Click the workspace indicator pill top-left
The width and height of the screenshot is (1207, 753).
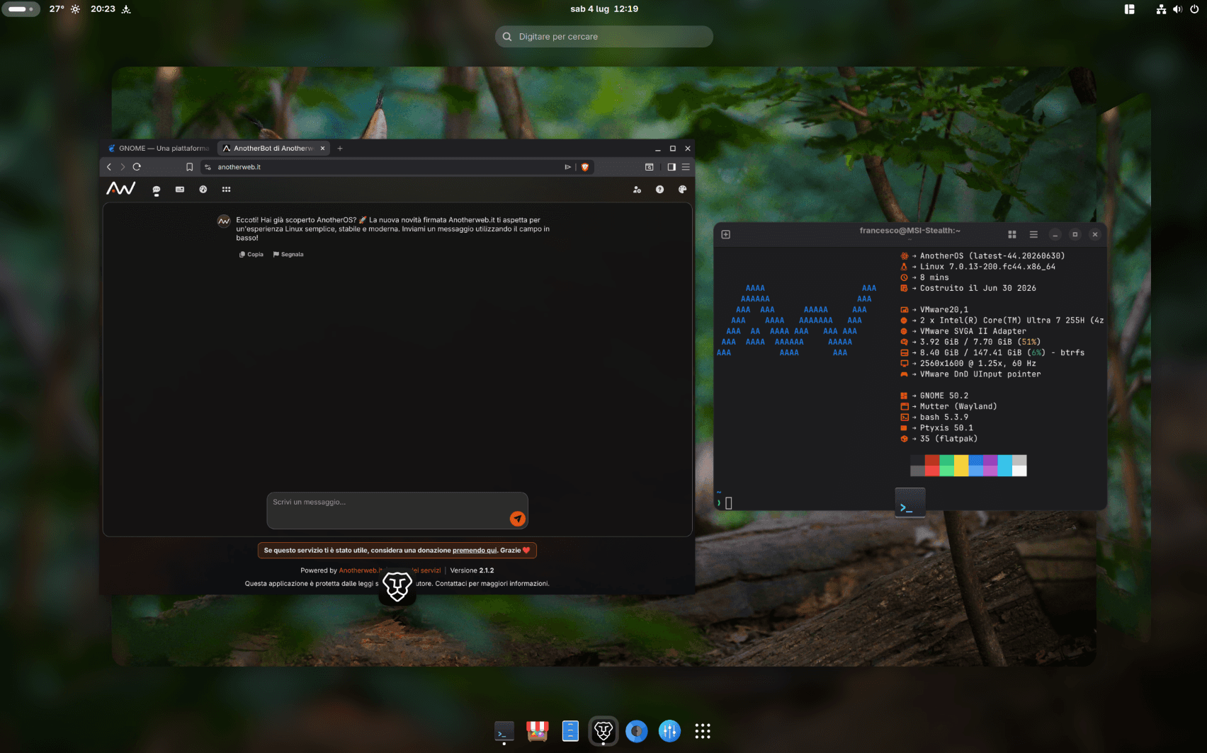click(21, 9)
